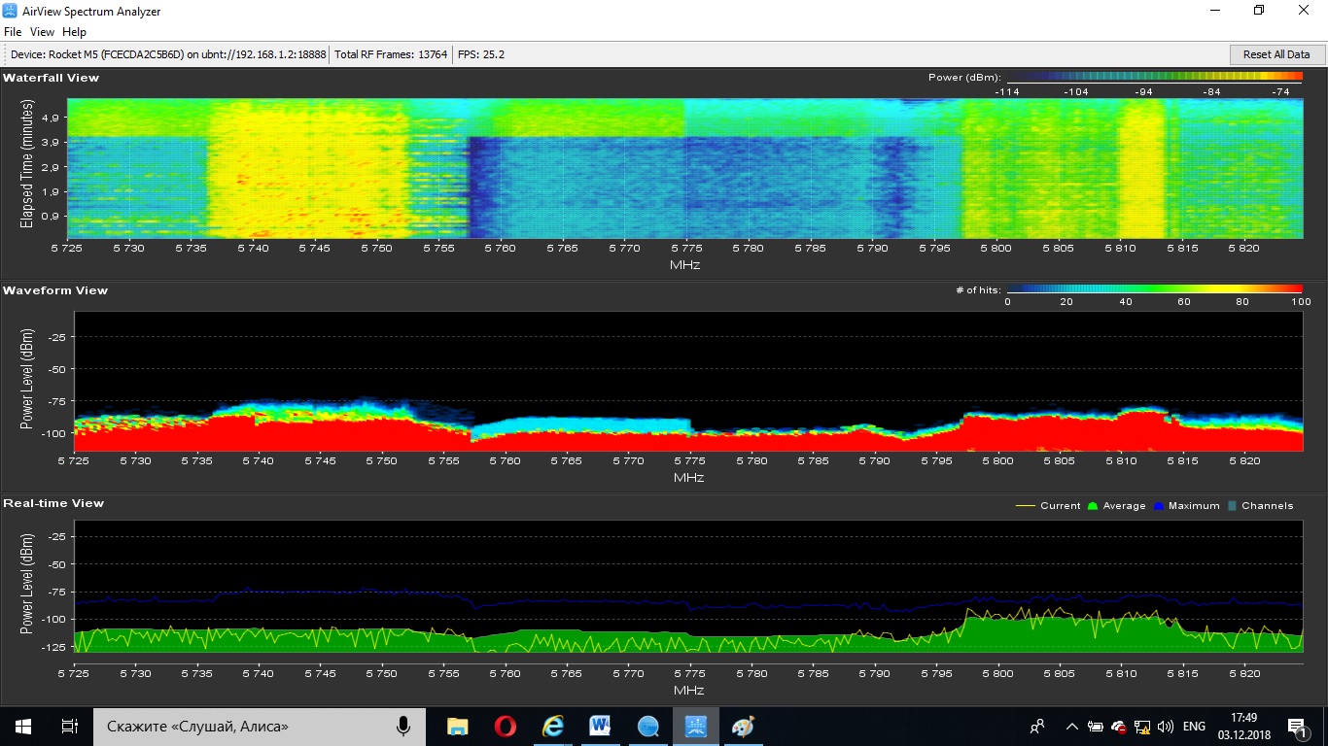The width and height of the screenshot is (1328, 746).
Task: Open Opera browser from taskbar
Action: click(x=505, y=726)
